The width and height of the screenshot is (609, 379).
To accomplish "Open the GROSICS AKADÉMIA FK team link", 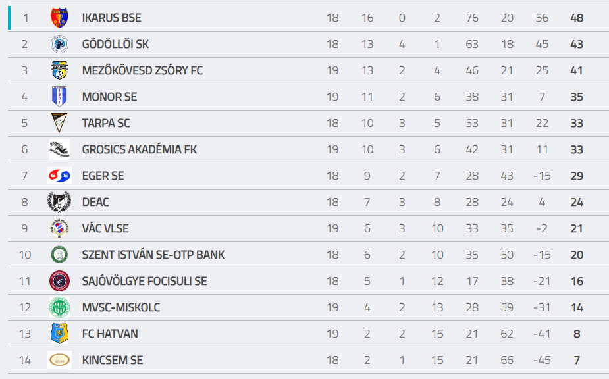I will [139, 149].
